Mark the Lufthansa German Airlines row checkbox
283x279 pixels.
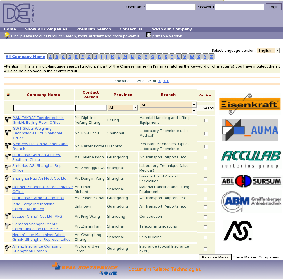click(x=206, y=157)
